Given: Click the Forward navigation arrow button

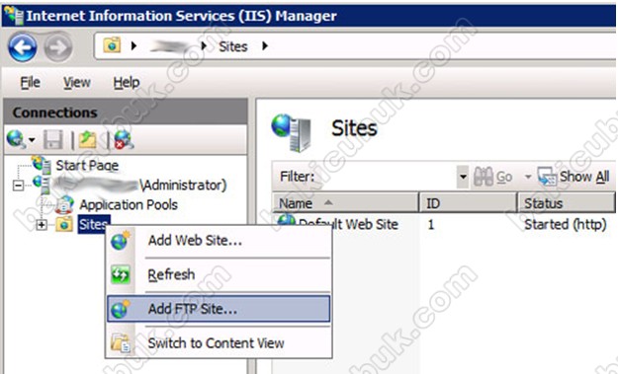Looking at the screenshot, I should tap(58, 47).
